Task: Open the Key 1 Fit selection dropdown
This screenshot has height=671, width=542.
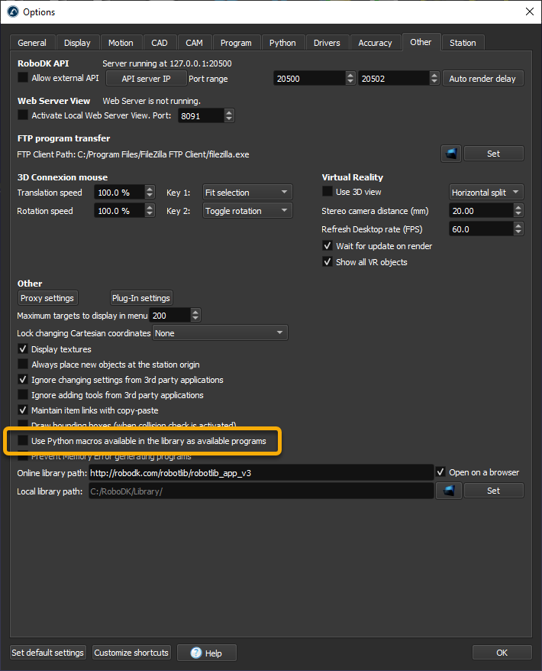Action: pyautogui.click(x=247, y=193)
